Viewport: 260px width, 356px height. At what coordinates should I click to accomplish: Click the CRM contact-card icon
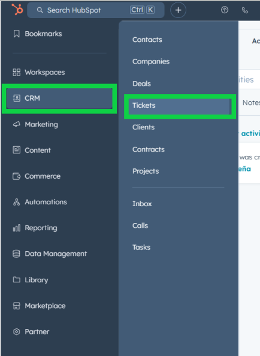[x=17, y=98]
